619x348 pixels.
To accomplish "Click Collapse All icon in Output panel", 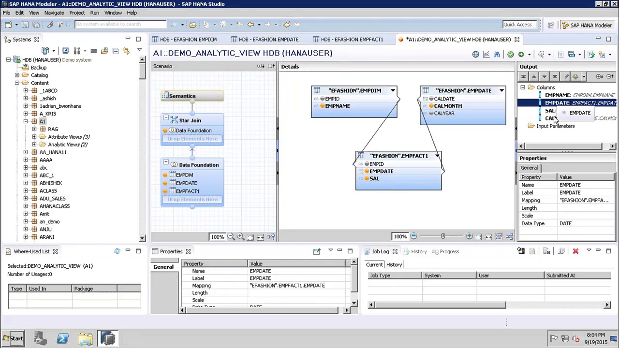I will (610, 76).
